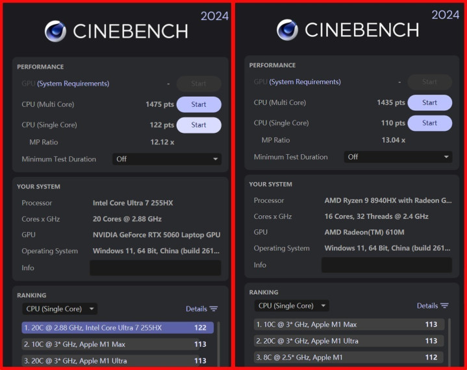Open the GPU System Requirements link in the AMD panel
The width and height of the screenshot is (467, 370).
point(305,82)
